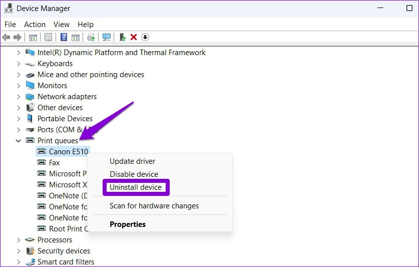Expand the Security devices chevron
Image resolution: width=419 pixels, height=267 pixels.
tap(19, 251)
